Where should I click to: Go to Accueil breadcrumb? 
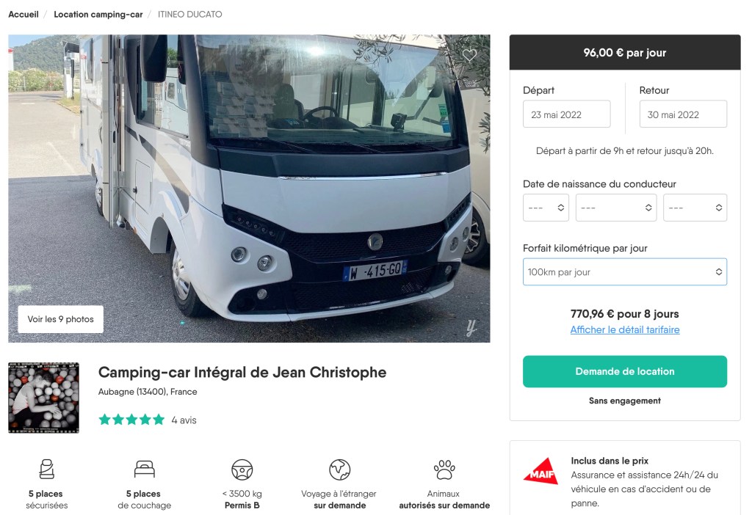point(23,15)
